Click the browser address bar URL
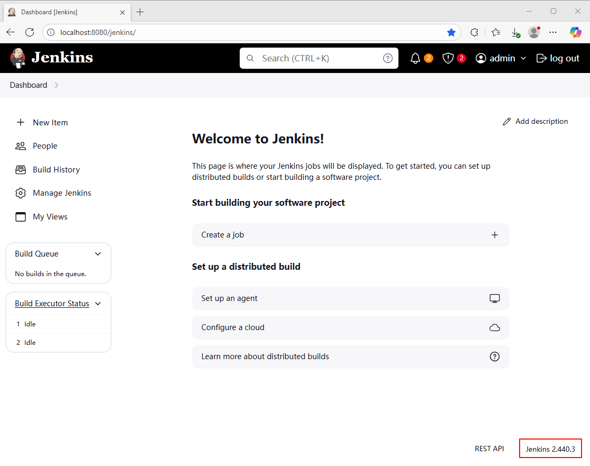 (98, 32)
